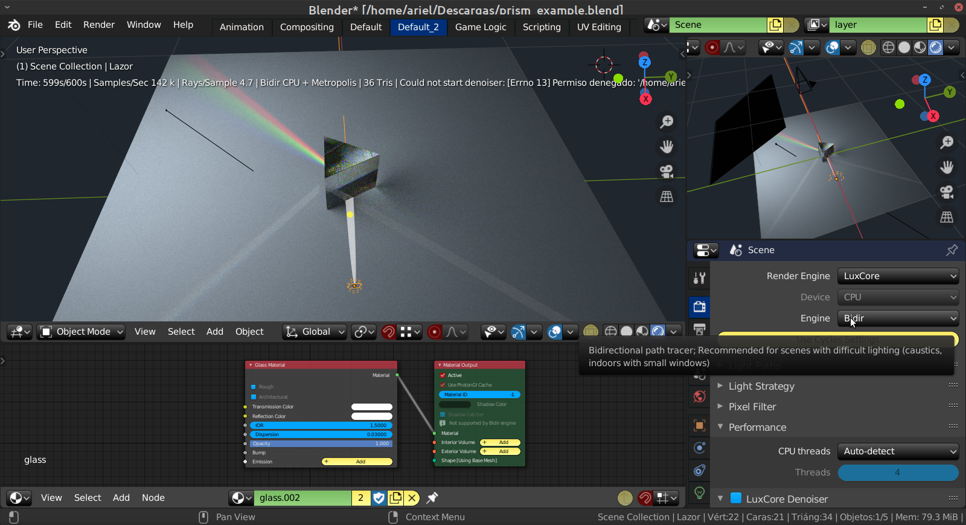966x525 pixels.
Task: Toggle the Active checkbox in Material Output node
Action: click(x=443, y=375)
